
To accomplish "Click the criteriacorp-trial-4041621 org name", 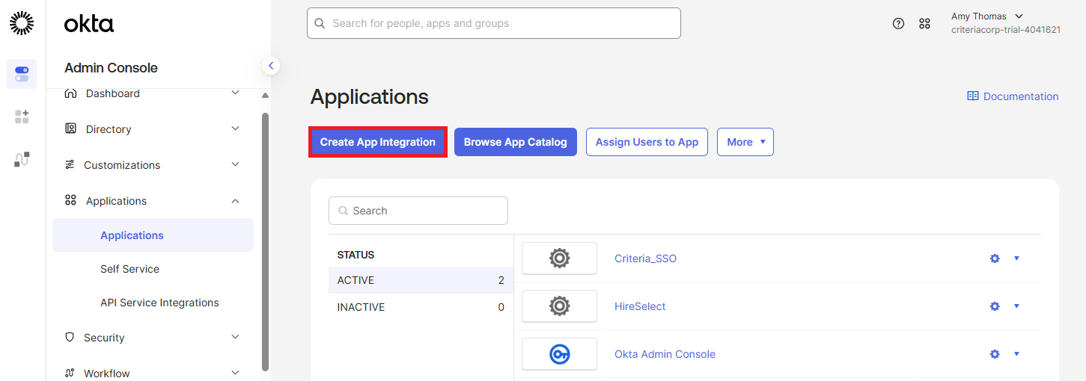I will (x=1006, y=30).
